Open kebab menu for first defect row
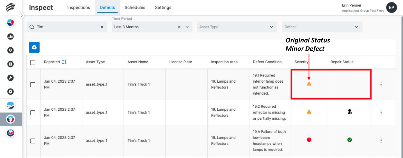Screen dimensions: 403x158 381,84
